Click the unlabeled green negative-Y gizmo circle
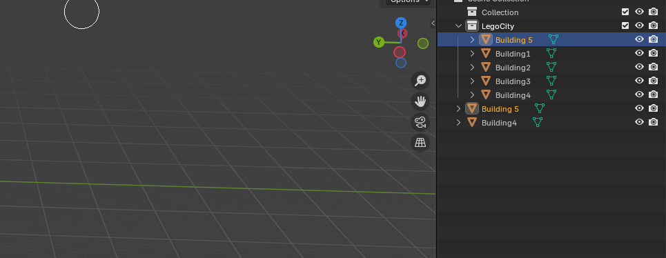 coord(423,43)
